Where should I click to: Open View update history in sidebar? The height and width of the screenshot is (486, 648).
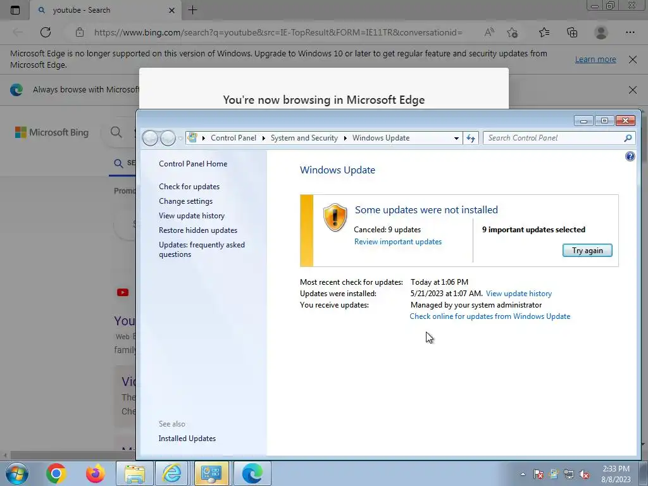click(192, 216)
